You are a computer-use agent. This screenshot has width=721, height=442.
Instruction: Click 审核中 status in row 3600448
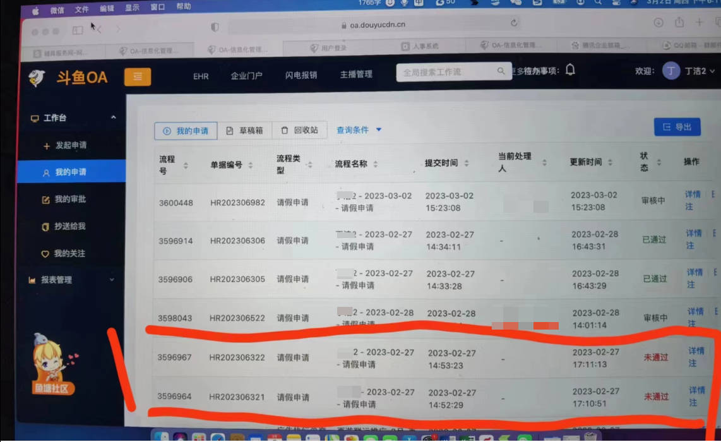[653, 201]
